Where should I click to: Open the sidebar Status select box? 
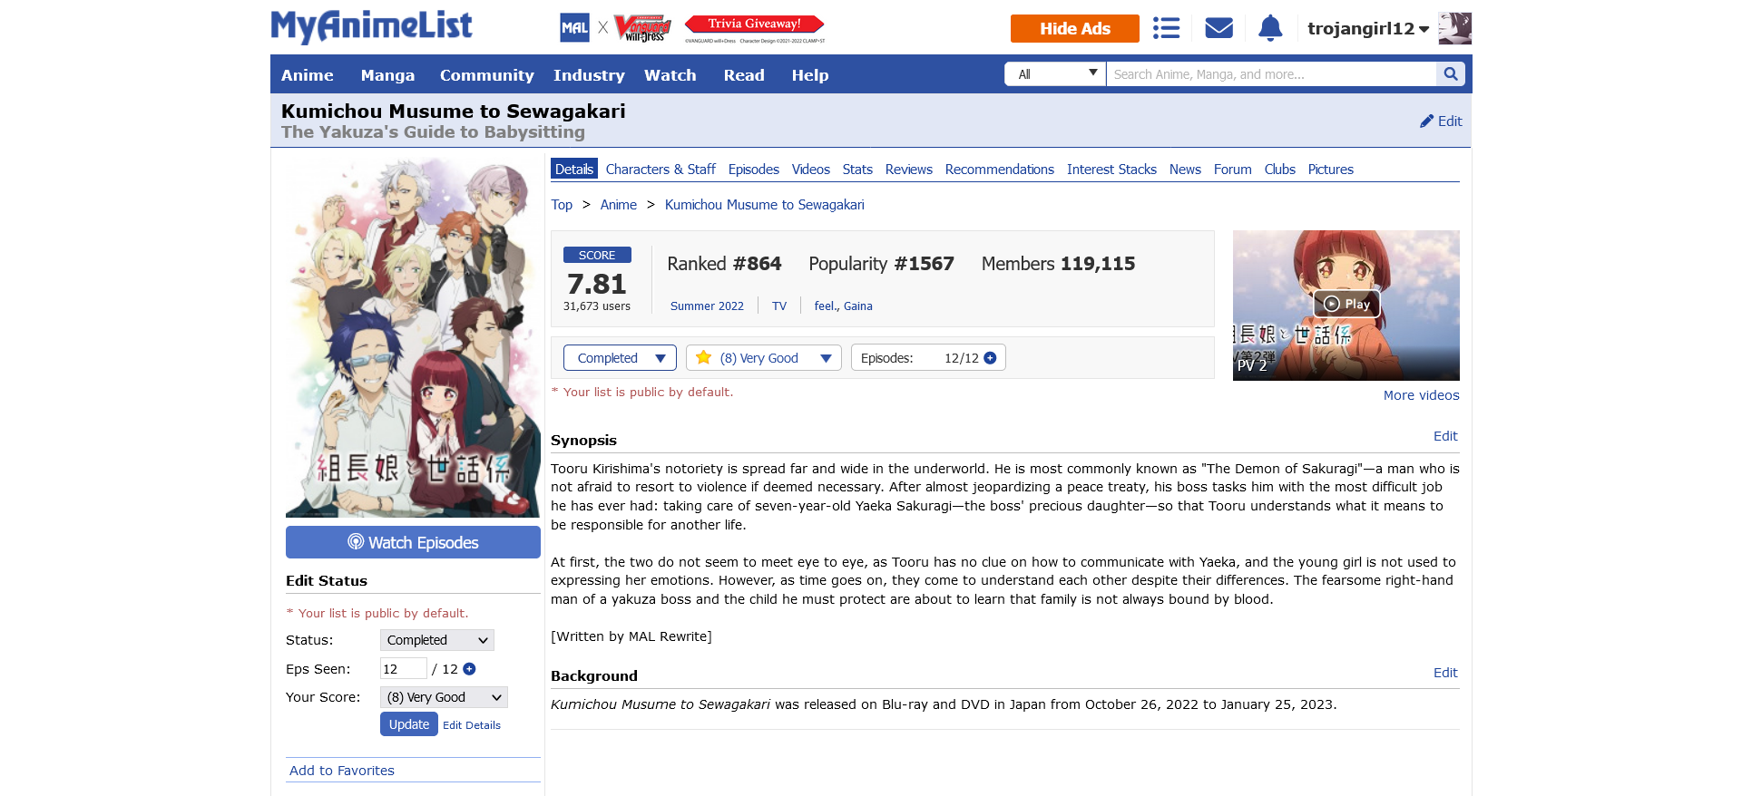click(437, 640)
